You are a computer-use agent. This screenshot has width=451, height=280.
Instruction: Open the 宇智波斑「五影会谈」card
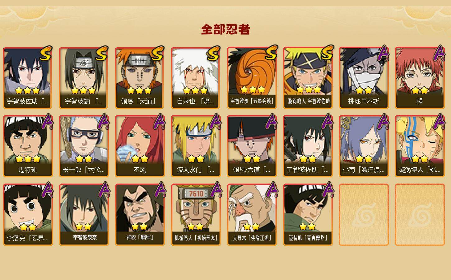coord(252,78)
